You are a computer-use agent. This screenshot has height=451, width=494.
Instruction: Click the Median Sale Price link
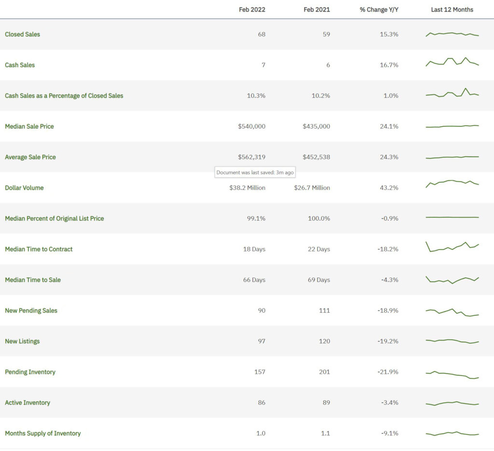pos(29,126)
